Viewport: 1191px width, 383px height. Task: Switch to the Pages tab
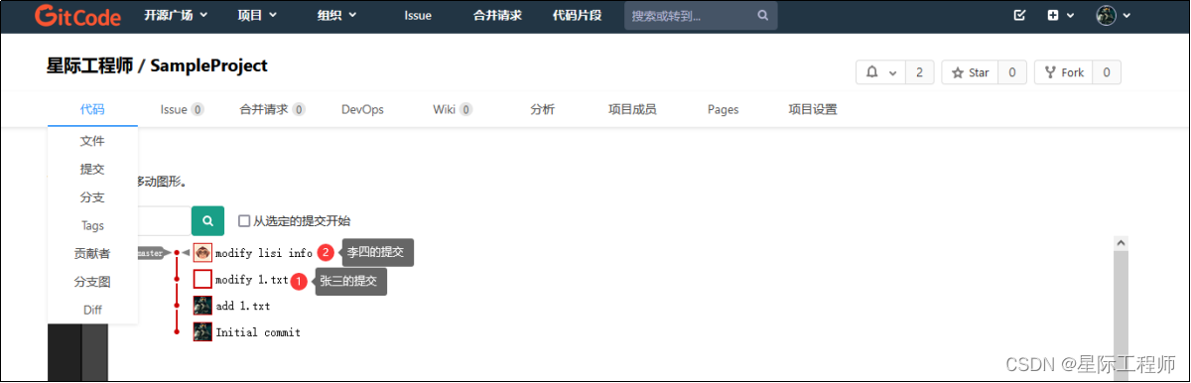click(x=723, y=109)
